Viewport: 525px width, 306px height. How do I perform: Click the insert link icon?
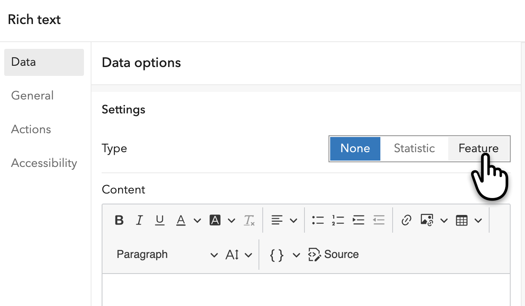coord(406,220)
